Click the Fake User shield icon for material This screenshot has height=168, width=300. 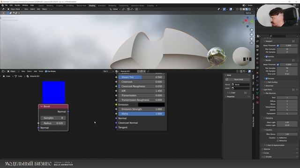point(138,71)
